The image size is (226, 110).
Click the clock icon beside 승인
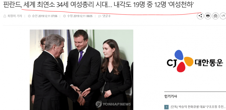(x=29, y=16)
